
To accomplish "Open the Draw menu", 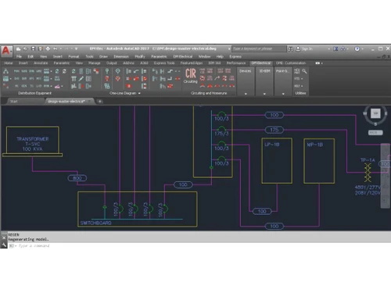I will 103,56.
